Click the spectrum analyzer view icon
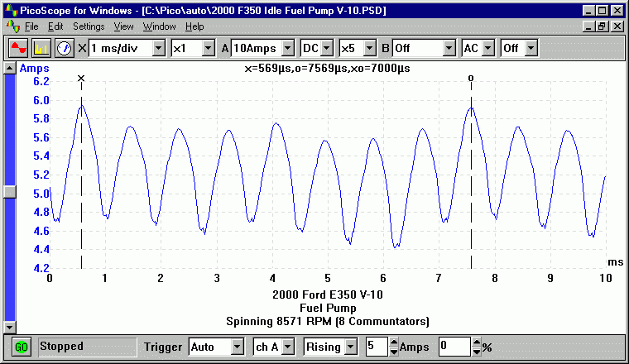This screenshot has width=629, height=364. point(41,48)
